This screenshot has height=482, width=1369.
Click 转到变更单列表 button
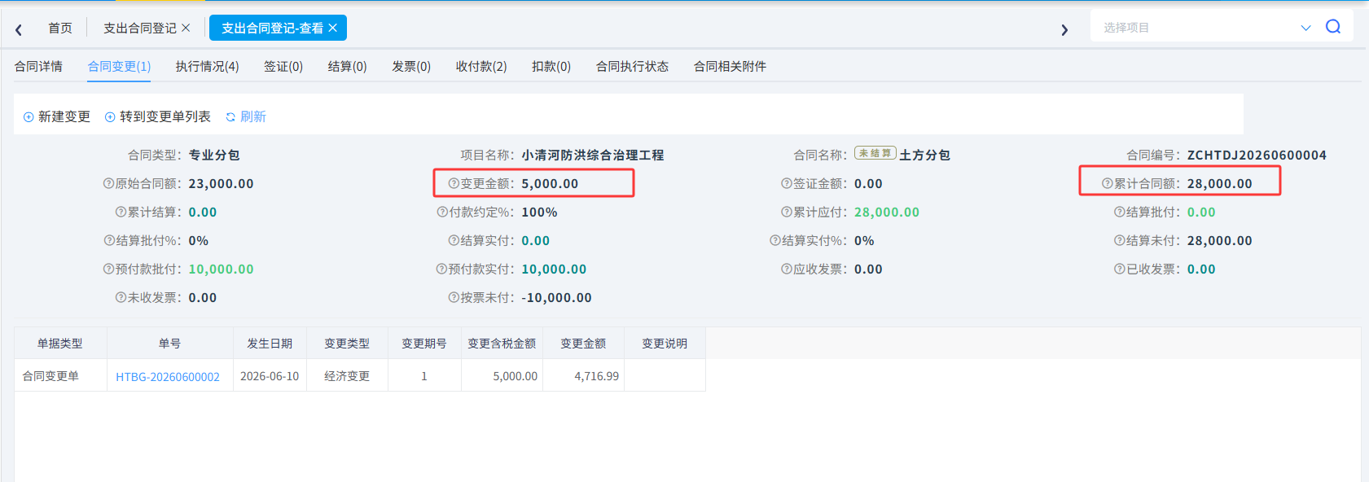click(x=158, y=116)
